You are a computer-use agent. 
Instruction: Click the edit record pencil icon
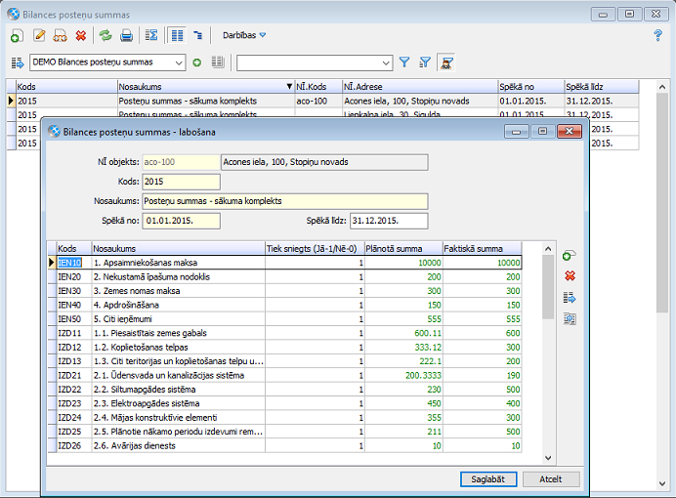pos(40,36)
